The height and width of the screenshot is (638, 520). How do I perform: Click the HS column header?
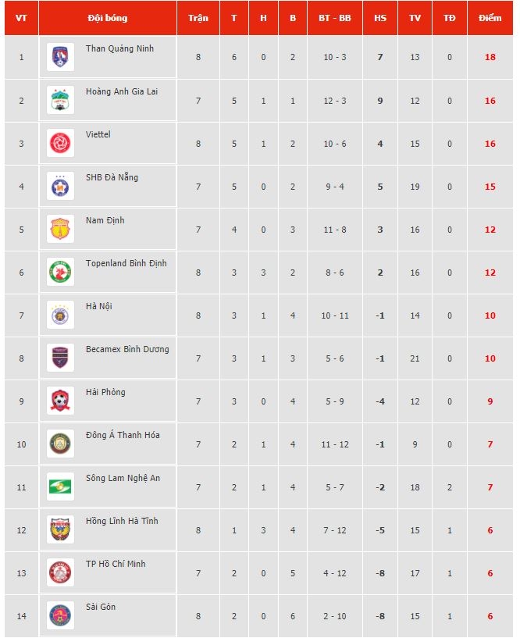point(380,18)
